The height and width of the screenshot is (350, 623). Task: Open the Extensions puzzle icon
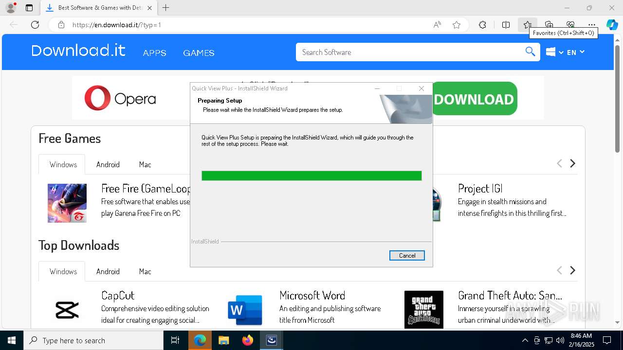pyautogui.click(x=482, y=25)
